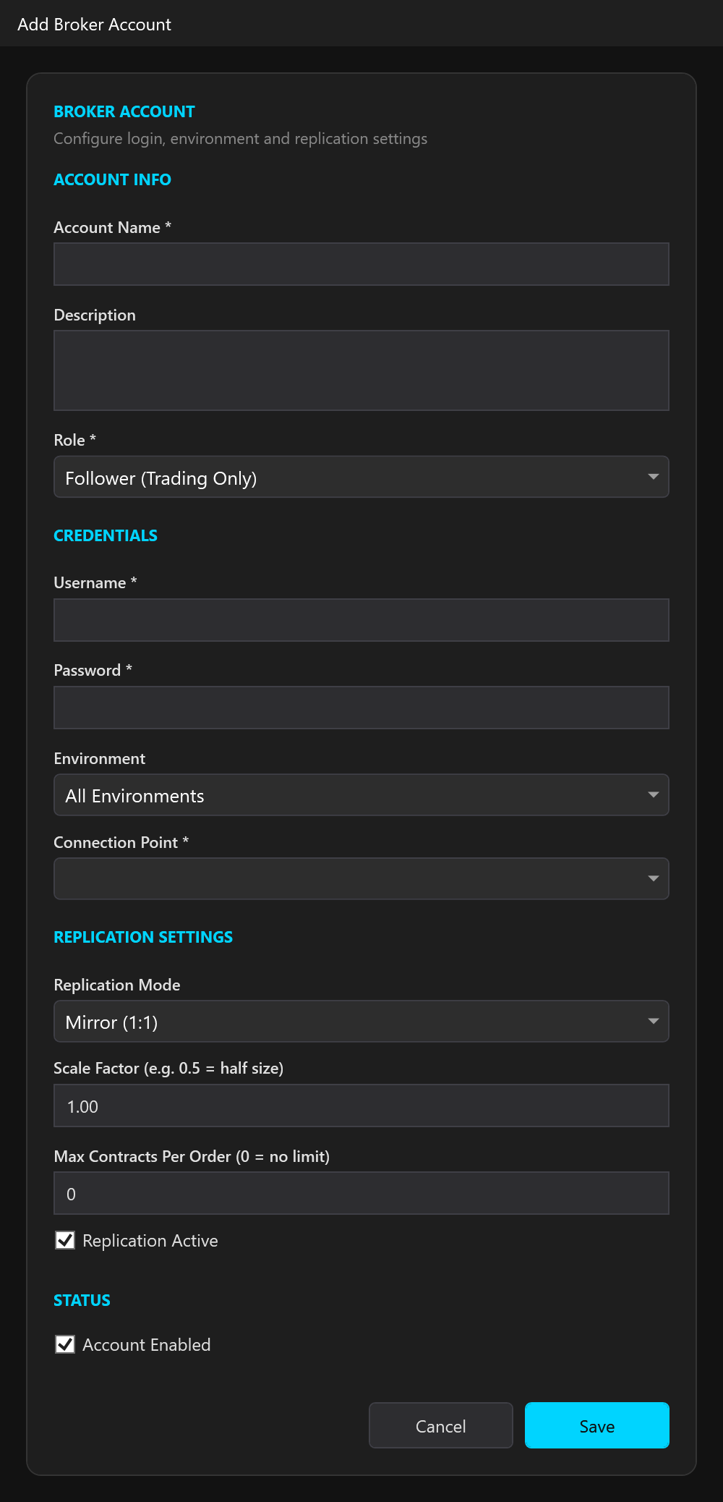
Task: Toggle the Account Enabled checkbox
Action: coord(65,1344)
